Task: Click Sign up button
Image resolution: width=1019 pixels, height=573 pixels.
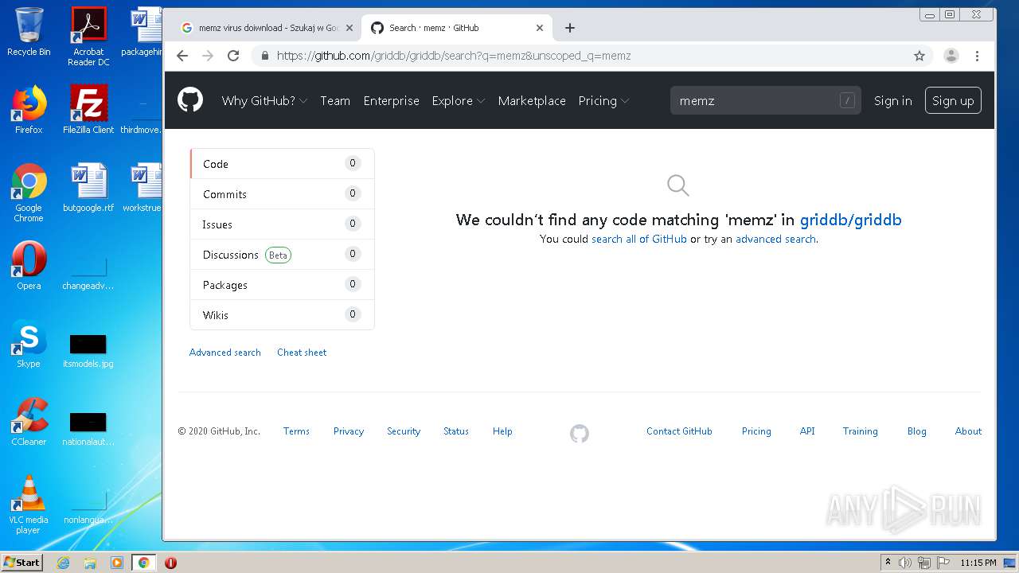Action: pos(953,100)
